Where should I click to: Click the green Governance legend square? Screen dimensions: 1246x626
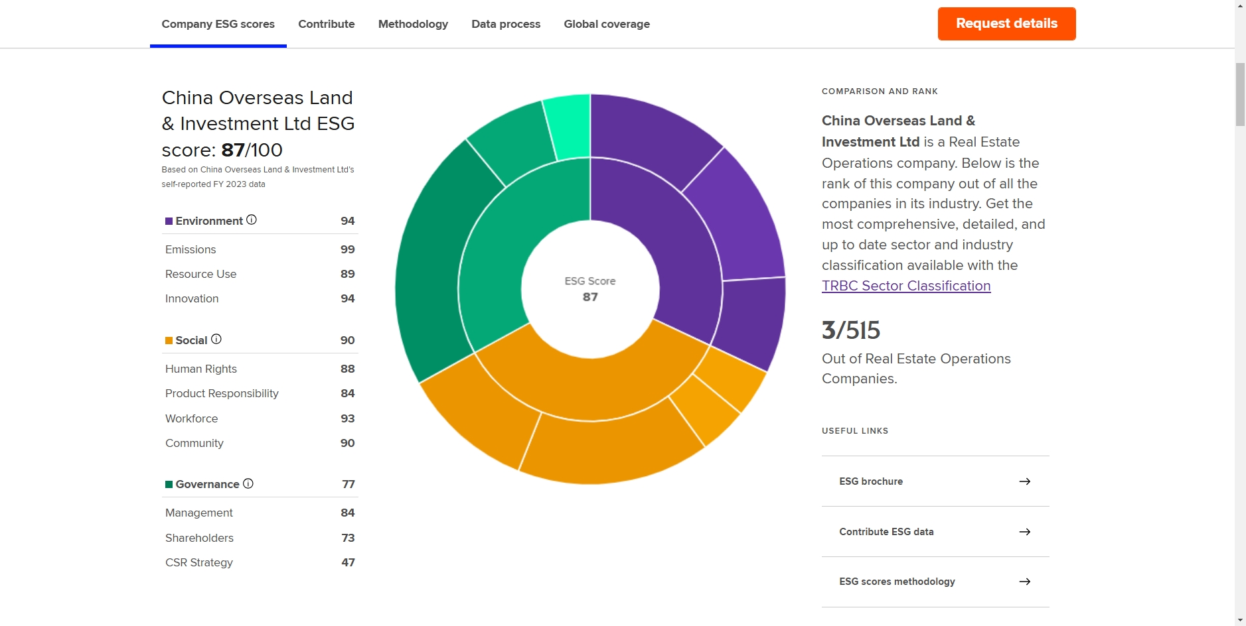tap(169, 485)
